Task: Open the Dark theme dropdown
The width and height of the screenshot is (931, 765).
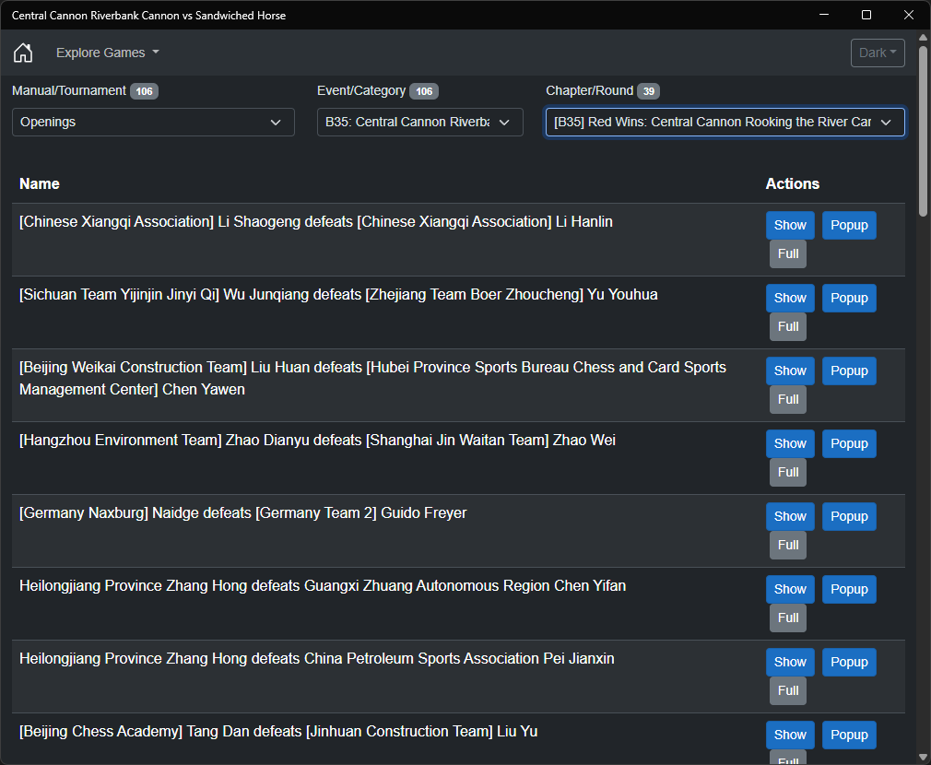Action: coord(878,53)
